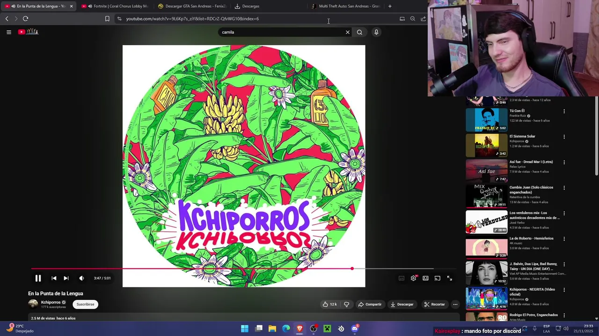Click the Kchiporros channel avatar

33,304
